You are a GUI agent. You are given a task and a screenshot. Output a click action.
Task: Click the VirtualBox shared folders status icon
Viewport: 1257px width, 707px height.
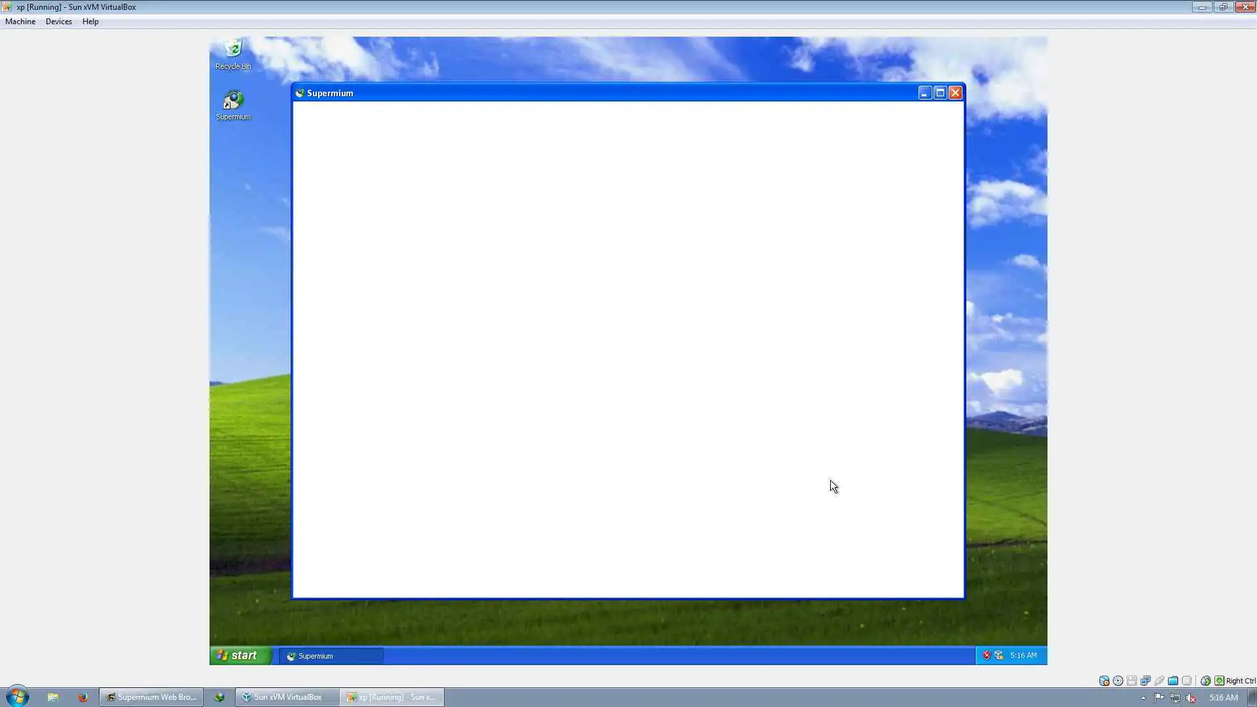pyautogui.click(x=1173, y=681)
